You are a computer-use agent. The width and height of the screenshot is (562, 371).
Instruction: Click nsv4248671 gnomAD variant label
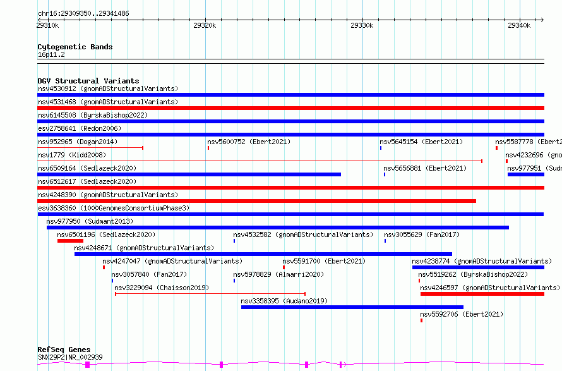[144, 248]
